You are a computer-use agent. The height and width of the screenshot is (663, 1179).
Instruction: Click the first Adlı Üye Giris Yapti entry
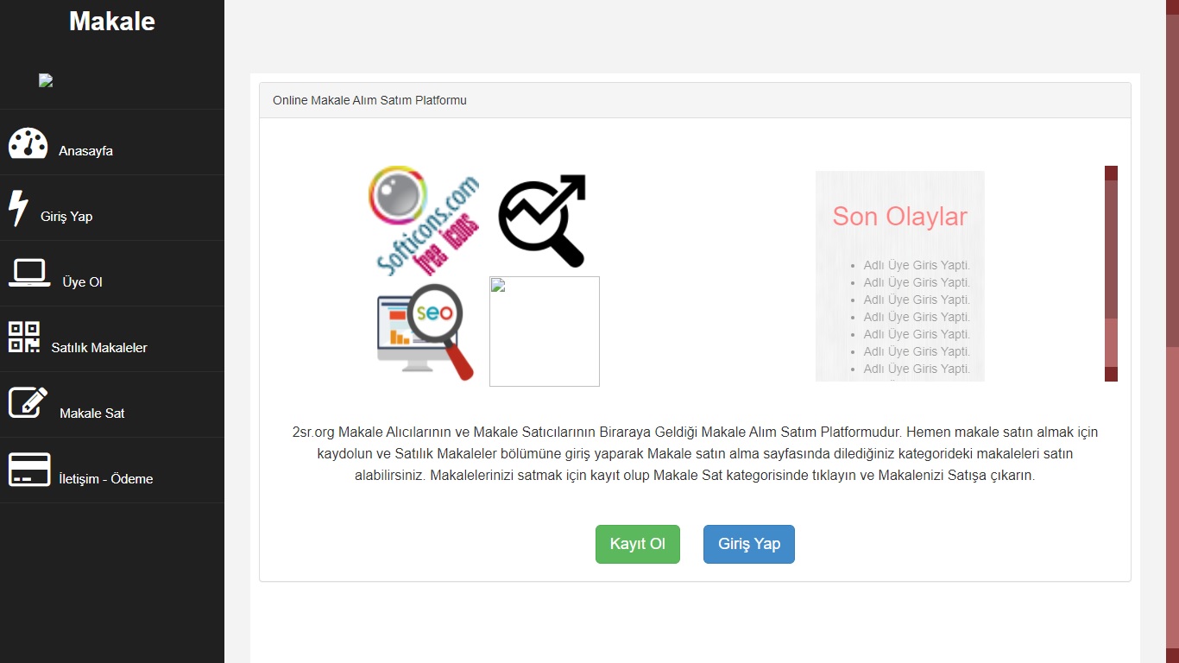coord(917,265)
